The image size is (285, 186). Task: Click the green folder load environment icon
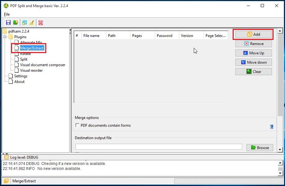[16, 22]
